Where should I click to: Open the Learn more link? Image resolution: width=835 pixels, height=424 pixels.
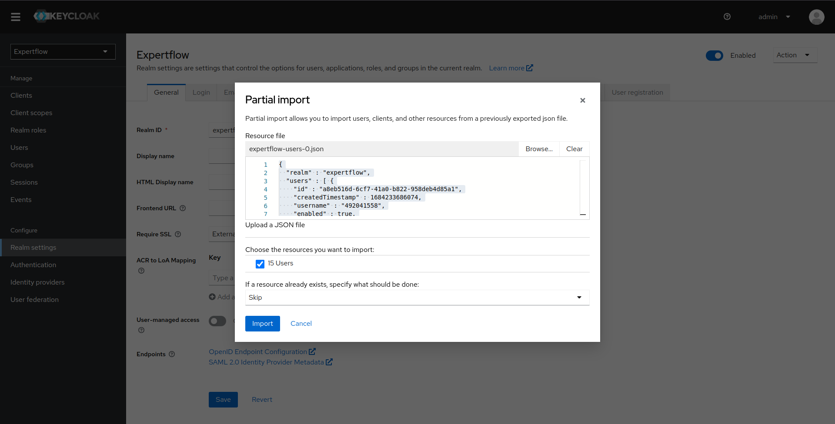[x=507, y=68]
